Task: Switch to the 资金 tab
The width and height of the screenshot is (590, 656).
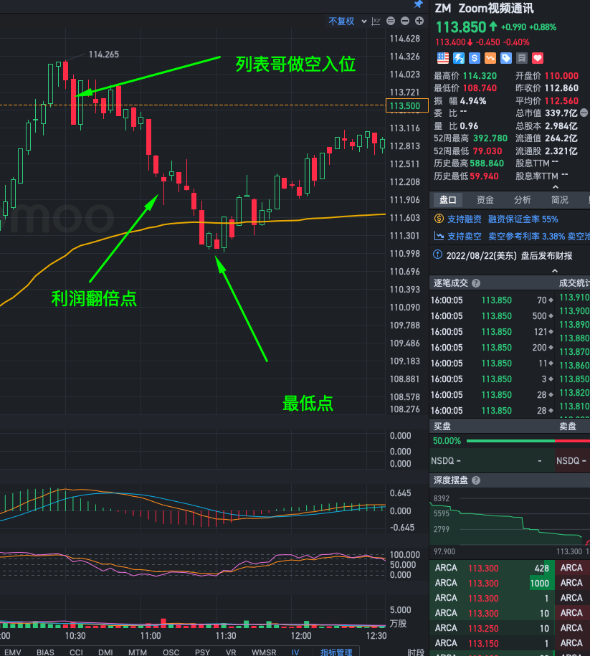Action: [485, 200]
